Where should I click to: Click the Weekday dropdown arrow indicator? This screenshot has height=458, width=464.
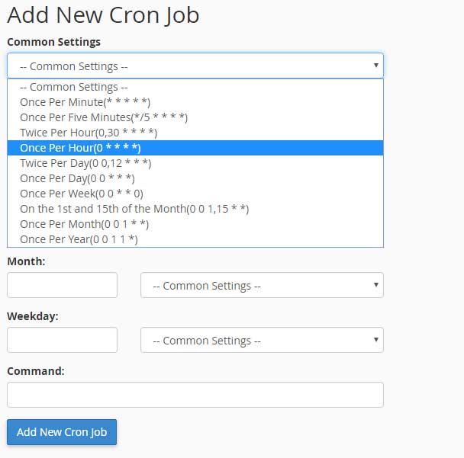coord(375,340)
